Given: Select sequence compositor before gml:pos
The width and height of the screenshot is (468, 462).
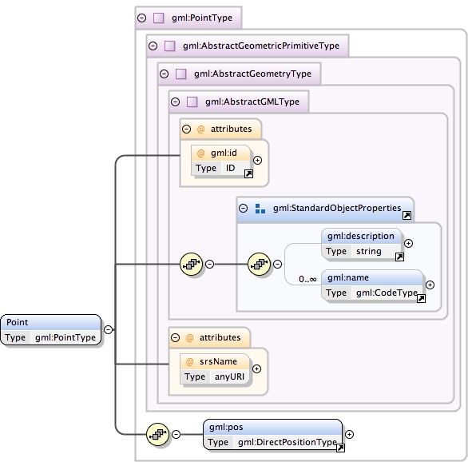Looking at the screenshot, I should coord(158,434).
